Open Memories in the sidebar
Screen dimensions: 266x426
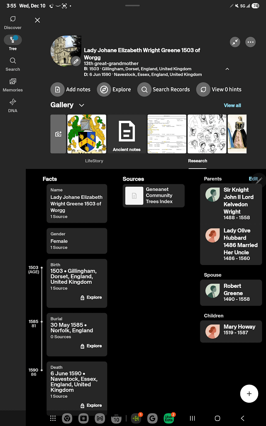[13, 84]
